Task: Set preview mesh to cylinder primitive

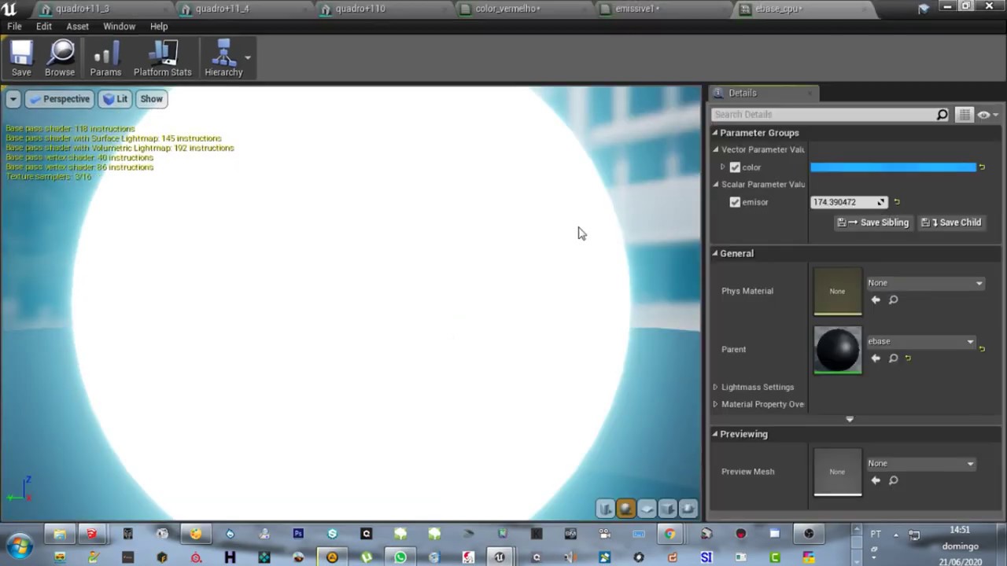Action: (x=606, y=509)
